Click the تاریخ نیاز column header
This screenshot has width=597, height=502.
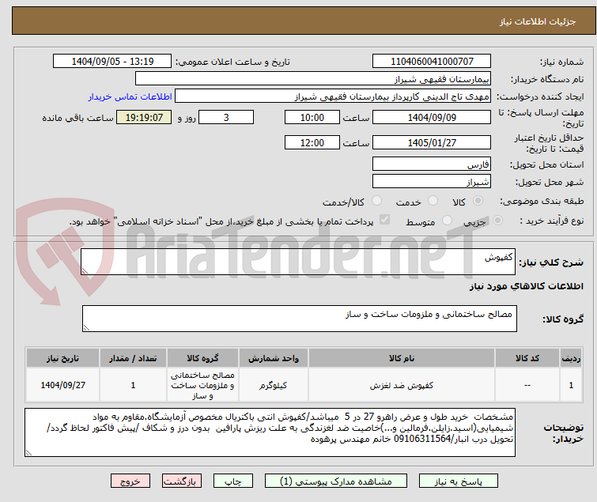pyautogui.click(x=62, y=358)
